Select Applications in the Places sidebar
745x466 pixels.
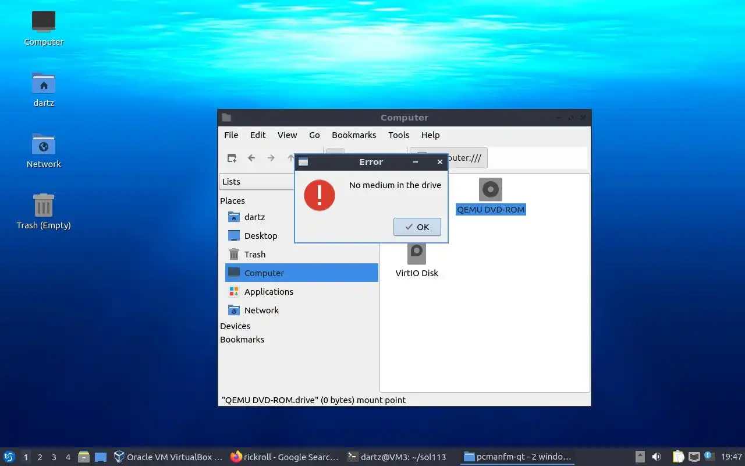301,292
